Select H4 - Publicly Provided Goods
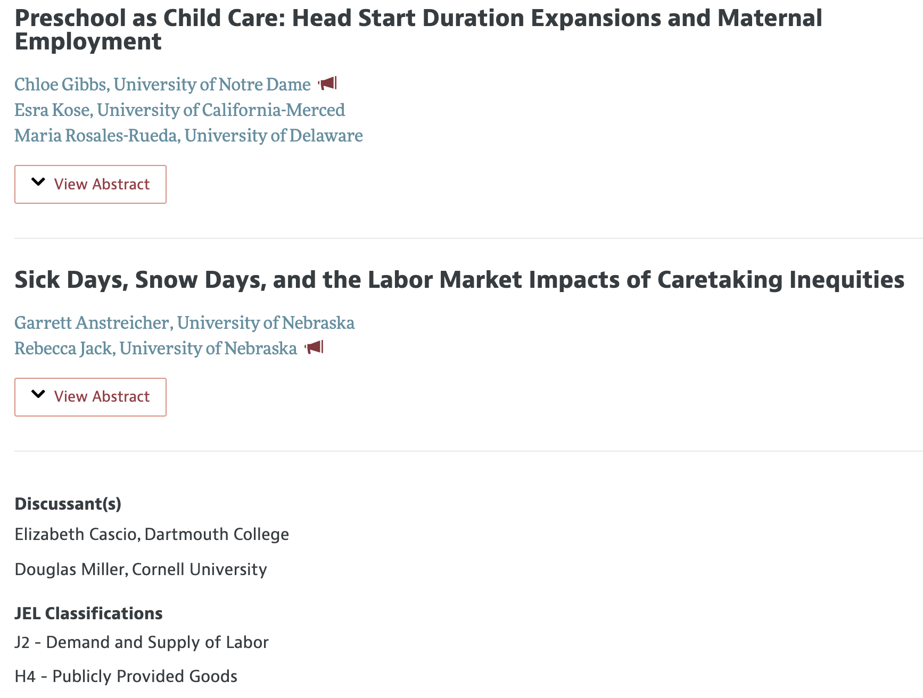923x698 pixels. pyautogui.click(x=126, y=676)
